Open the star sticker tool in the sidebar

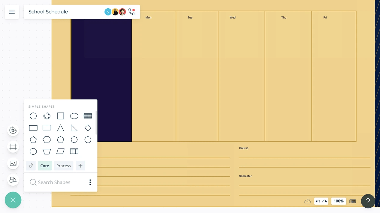point(13,130)
